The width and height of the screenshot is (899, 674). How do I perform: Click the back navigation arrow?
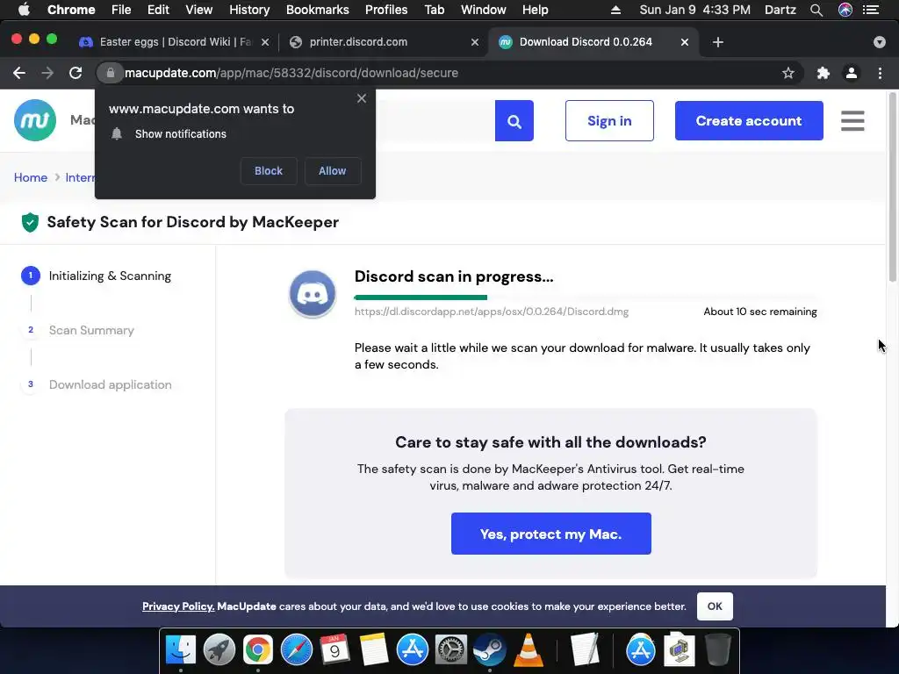[x=19, y=73]
